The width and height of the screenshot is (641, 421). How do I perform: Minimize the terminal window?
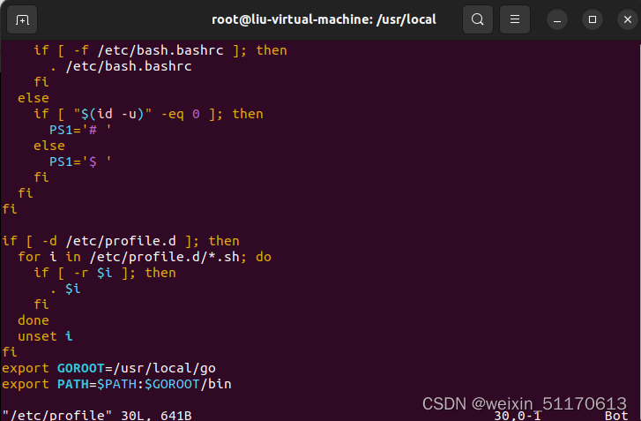(x=556, y=19)
